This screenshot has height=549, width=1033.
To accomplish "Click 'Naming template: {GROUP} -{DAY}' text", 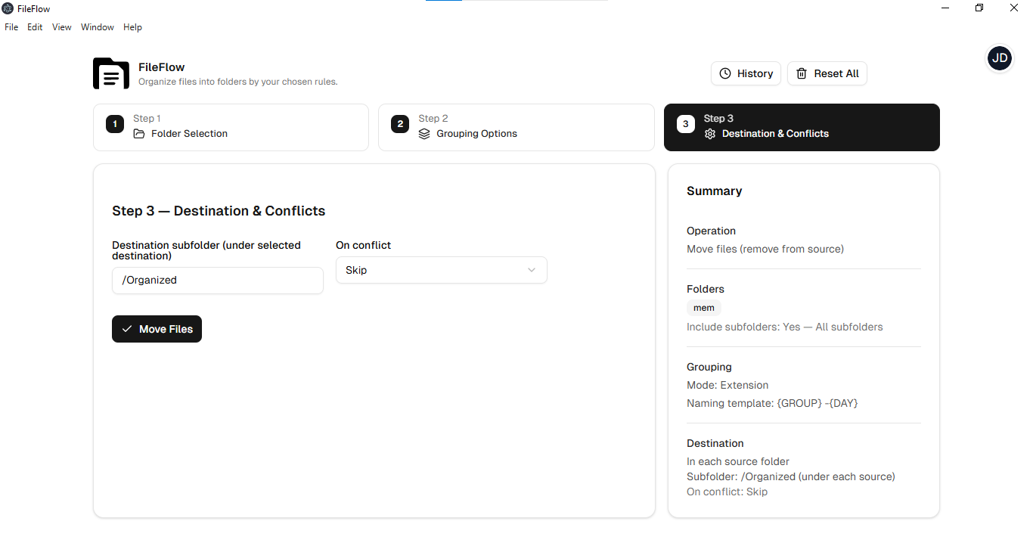I will [772, 403].
